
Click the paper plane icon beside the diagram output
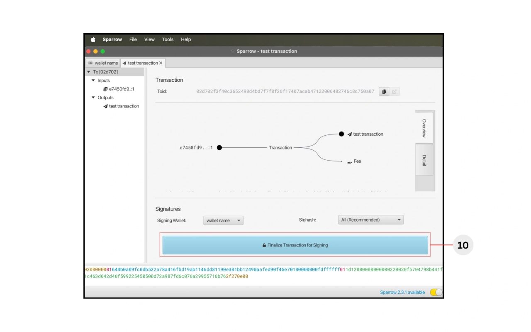click(x=350, y=134)
